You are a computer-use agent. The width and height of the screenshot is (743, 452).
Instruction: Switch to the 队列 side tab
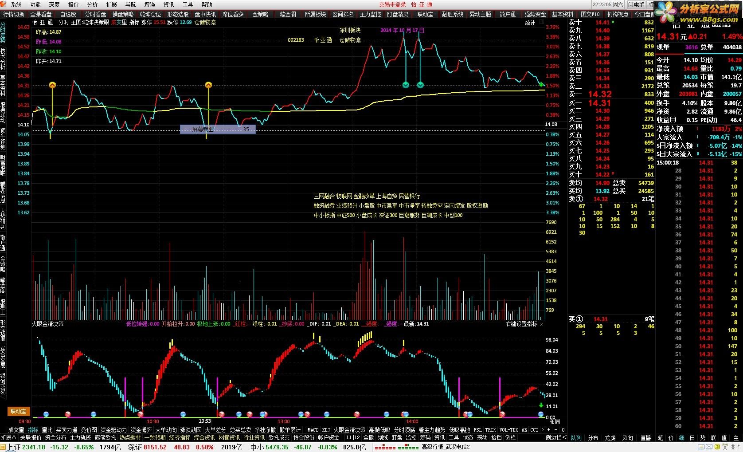pyautogui.click(x=576, y=438)
